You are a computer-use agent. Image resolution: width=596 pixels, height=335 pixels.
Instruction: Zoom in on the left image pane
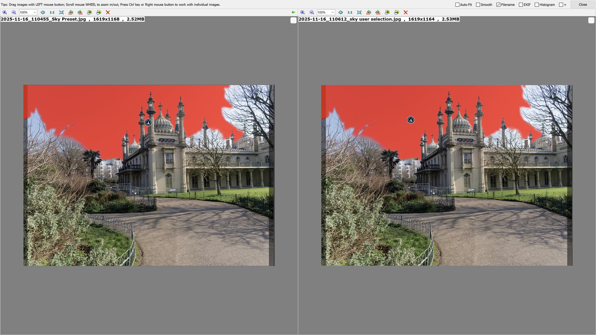tap(5, 12)
